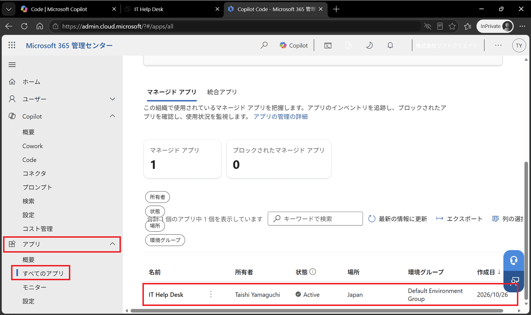Collapse the アプリ navigation section
531x315 pixels.
(x=112, y=244)
